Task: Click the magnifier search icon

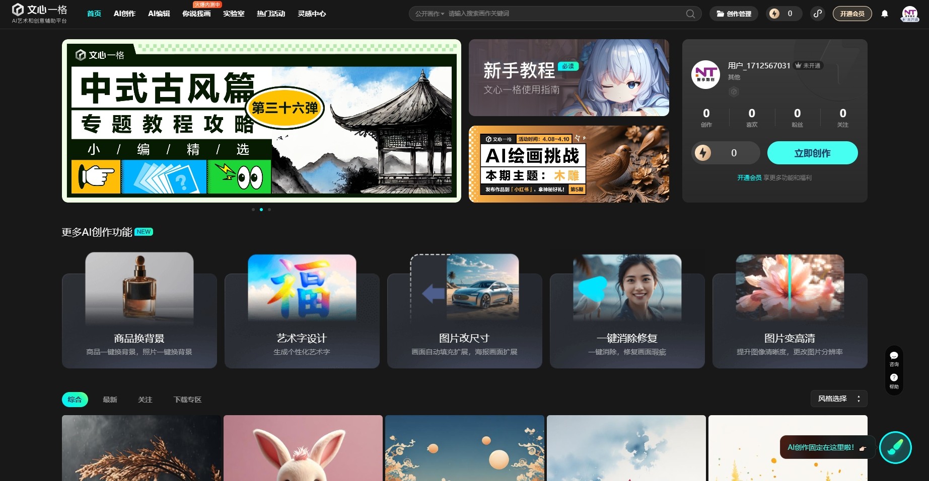Action: 690,14
